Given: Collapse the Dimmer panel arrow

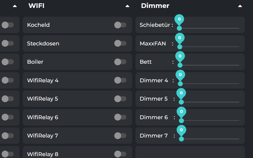Looking at the screenshot, I should [240, 6].
